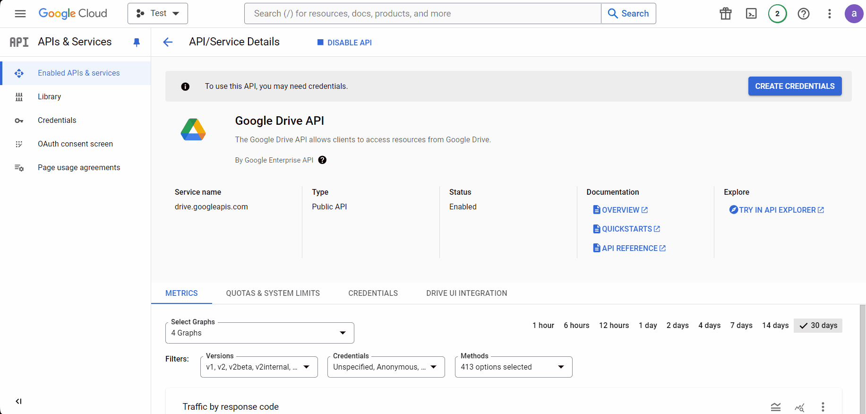
Task: Select the 7 days time range
Action: pos(741,325)
